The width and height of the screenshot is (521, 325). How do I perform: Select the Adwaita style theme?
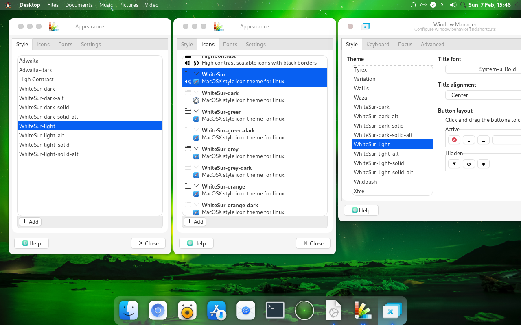(90, 61)
